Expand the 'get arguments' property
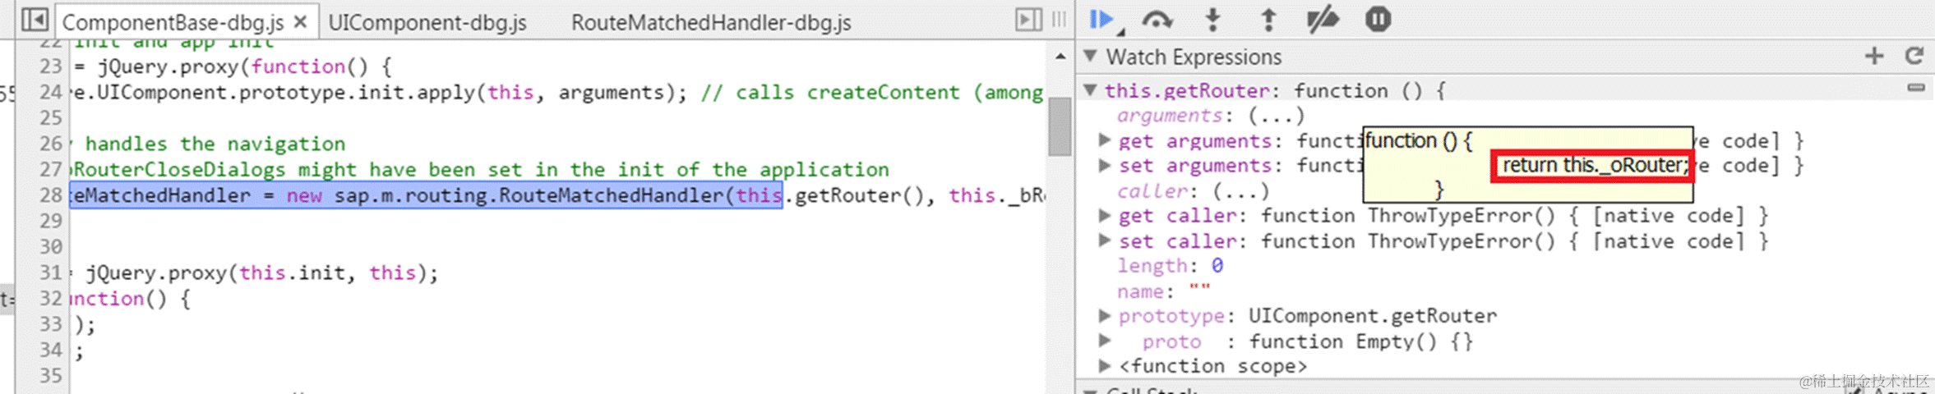Viewport: 1935px width, 394px height. coord(1106,140)
